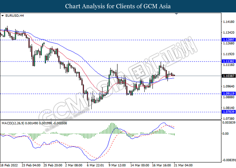
Task: Click the 23 Feb 04:00 time label
Action: [31, 165]
